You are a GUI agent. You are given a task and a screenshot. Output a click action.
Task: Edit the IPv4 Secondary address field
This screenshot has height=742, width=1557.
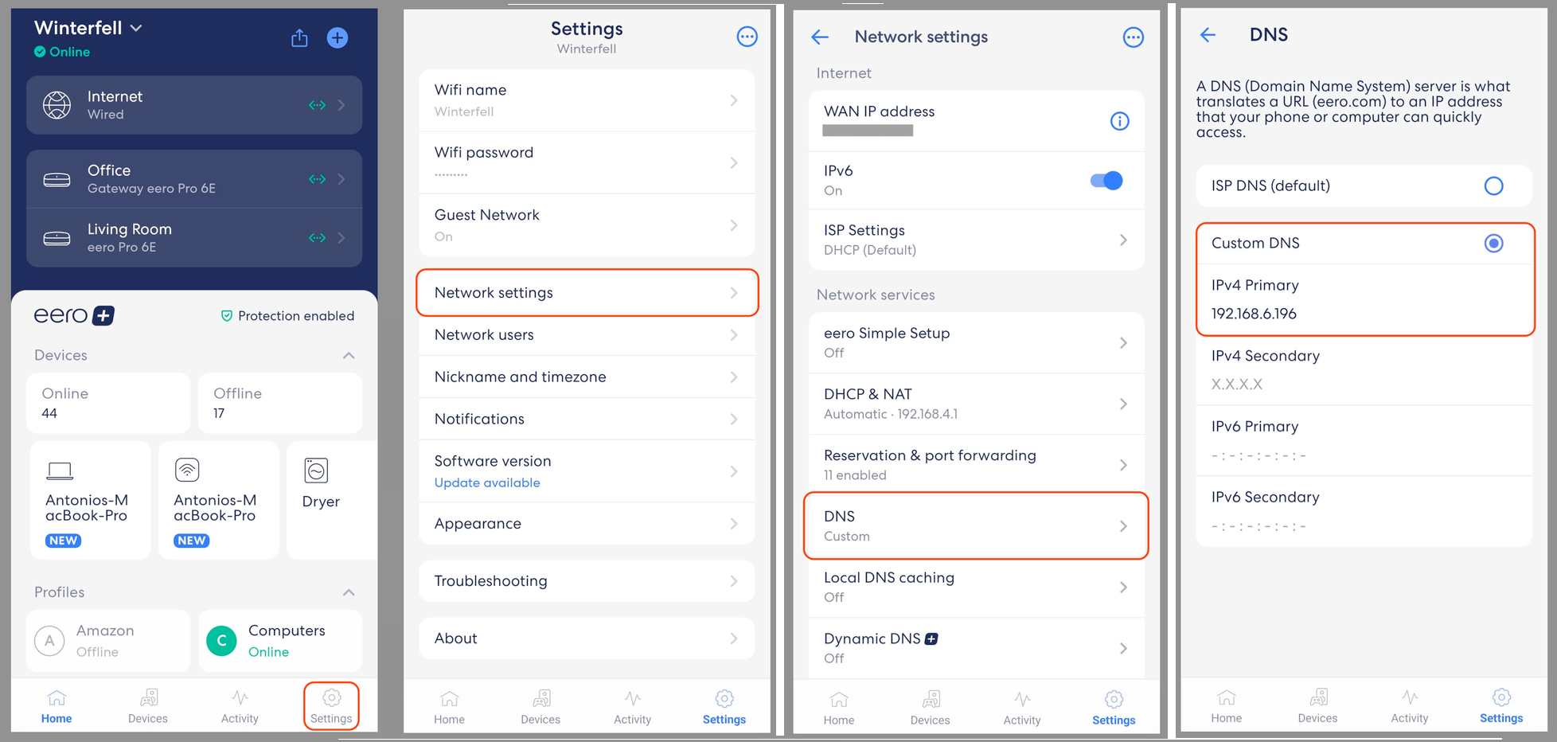pos(1364,370)
